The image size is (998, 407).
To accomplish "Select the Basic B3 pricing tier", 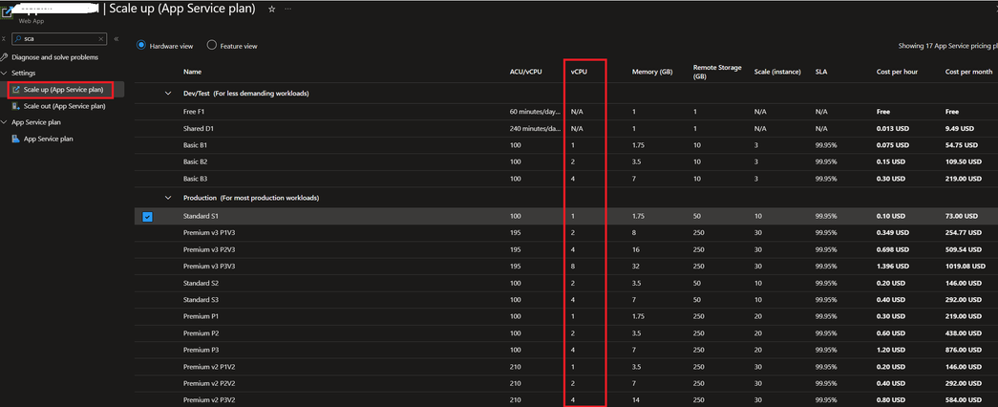I will [x=196, y=179].
